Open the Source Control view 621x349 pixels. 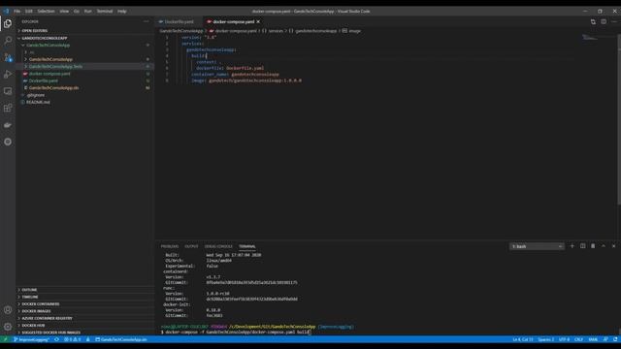[8, 57]
